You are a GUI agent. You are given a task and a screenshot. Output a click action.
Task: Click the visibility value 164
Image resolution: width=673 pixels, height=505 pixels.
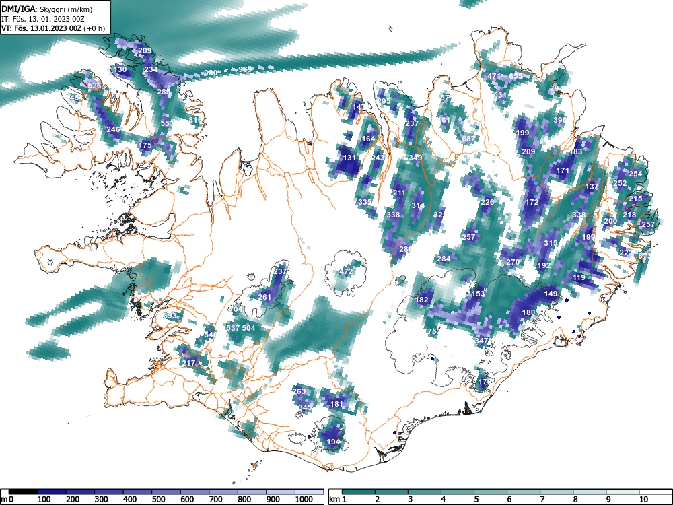(368, 139)
